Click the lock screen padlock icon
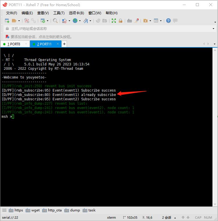 (x=120, y=21)
